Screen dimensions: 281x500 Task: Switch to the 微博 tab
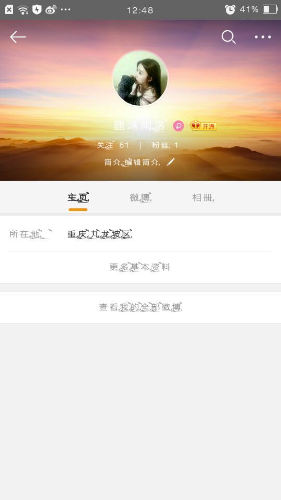140,198
